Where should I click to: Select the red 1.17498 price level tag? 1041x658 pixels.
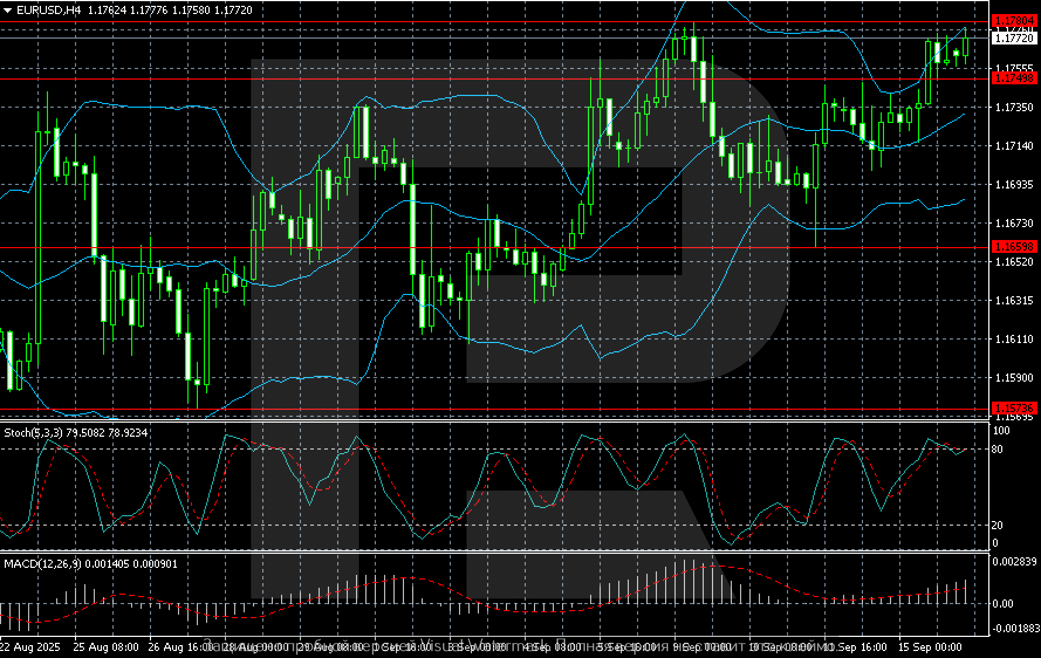coord(1014,78)
